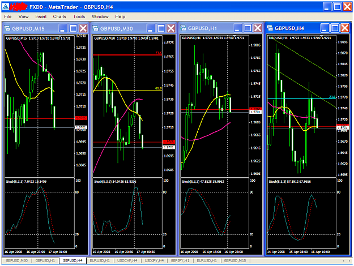Click the 17 Apr 01:00 time label in M15
354x266 pixels.
tap(58, 252)
